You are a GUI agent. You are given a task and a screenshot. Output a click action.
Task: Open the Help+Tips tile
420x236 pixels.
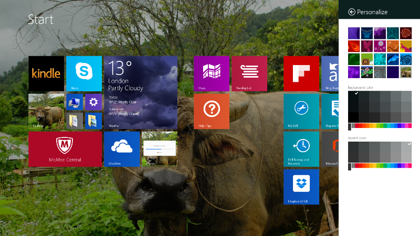[212, 111]
